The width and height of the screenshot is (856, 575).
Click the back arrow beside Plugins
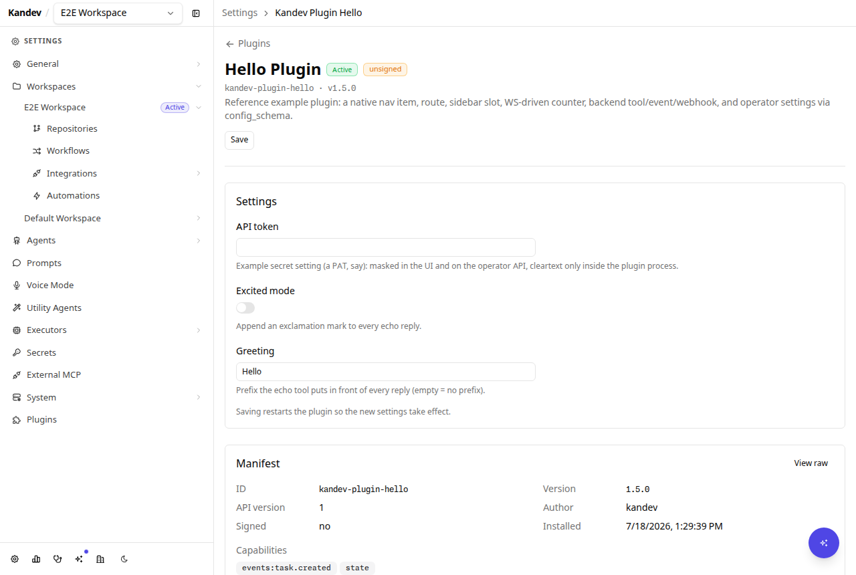tap(229, 44)
